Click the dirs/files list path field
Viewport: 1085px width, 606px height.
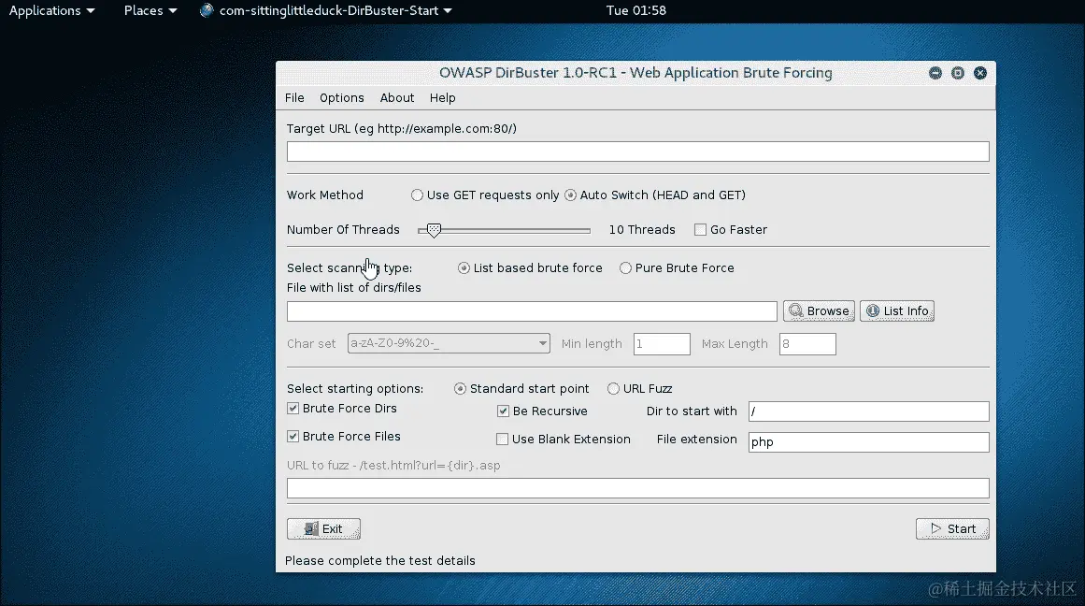pos(532,311)
